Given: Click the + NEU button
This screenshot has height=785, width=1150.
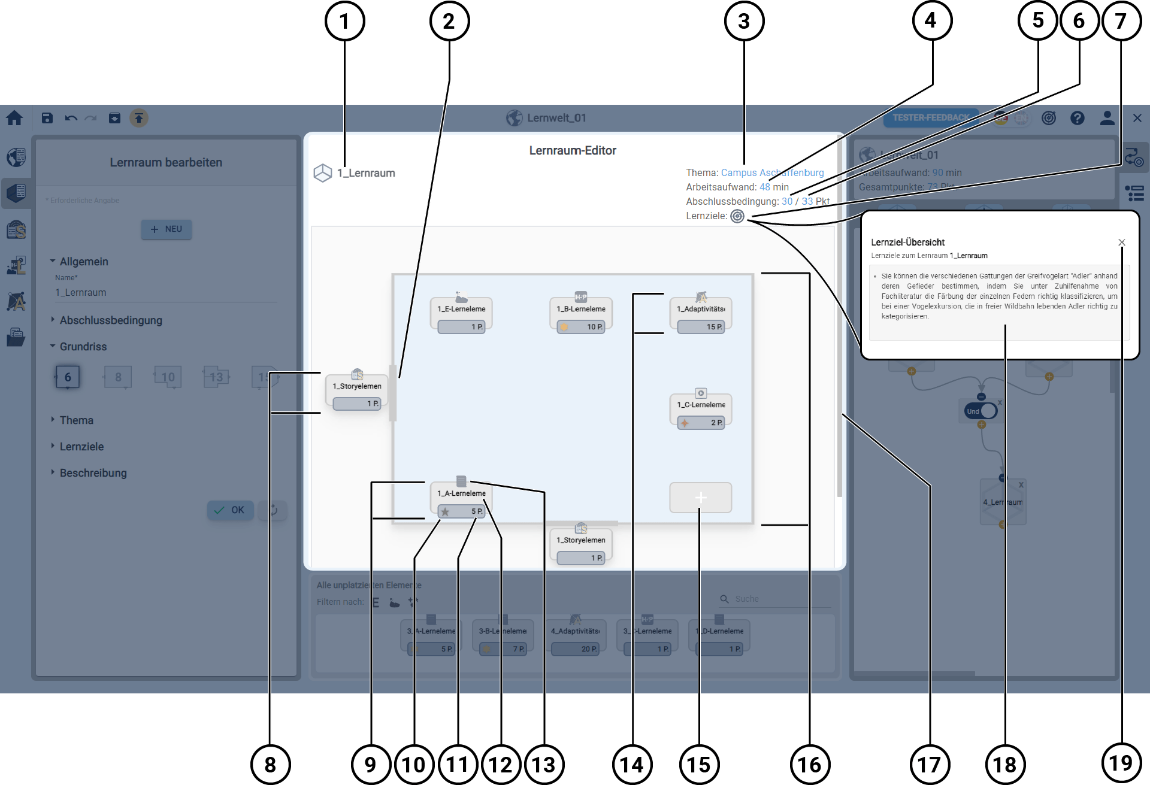Looking at the screenshot, I should (x=167, y=229).
